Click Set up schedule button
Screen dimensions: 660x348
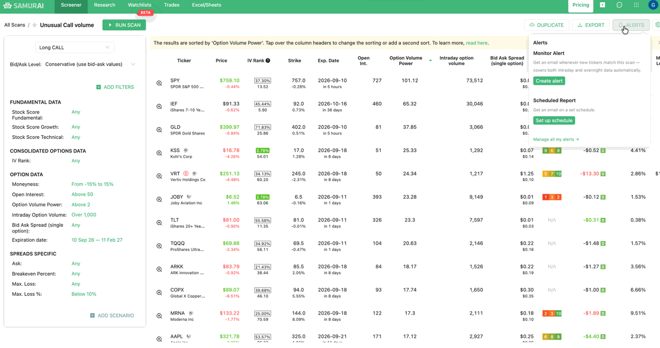coord(554,120)
